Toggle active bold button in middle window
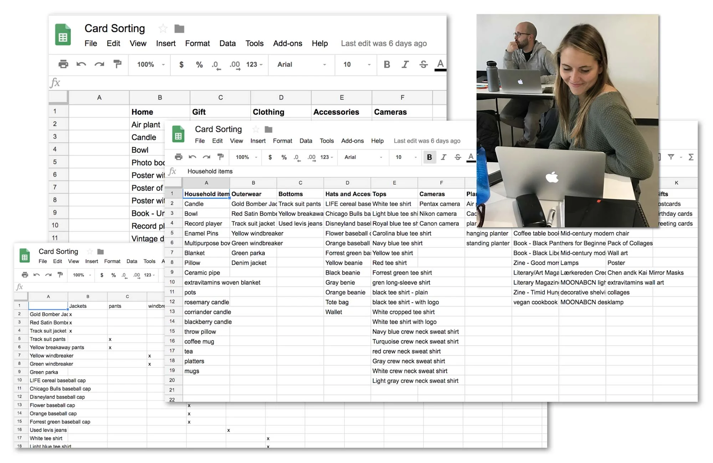This screenshot has height=463, width=713. (x=430, y=157)
